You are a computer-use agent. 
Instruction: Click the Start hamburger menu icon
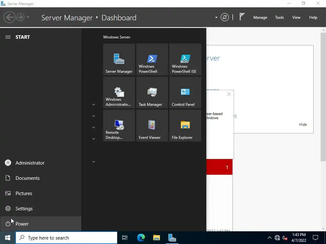pyautogui.click(x=8, y=37)
